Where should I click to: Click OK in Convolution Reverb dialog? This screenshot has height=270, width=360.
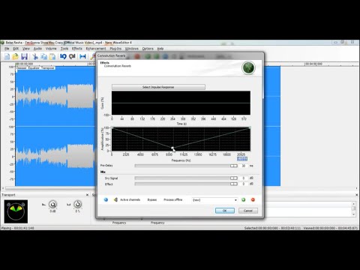(x=225, y=211)
